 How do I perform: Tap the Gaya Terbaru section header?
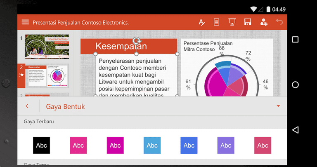pyautogui.click(x=39, y=122)
